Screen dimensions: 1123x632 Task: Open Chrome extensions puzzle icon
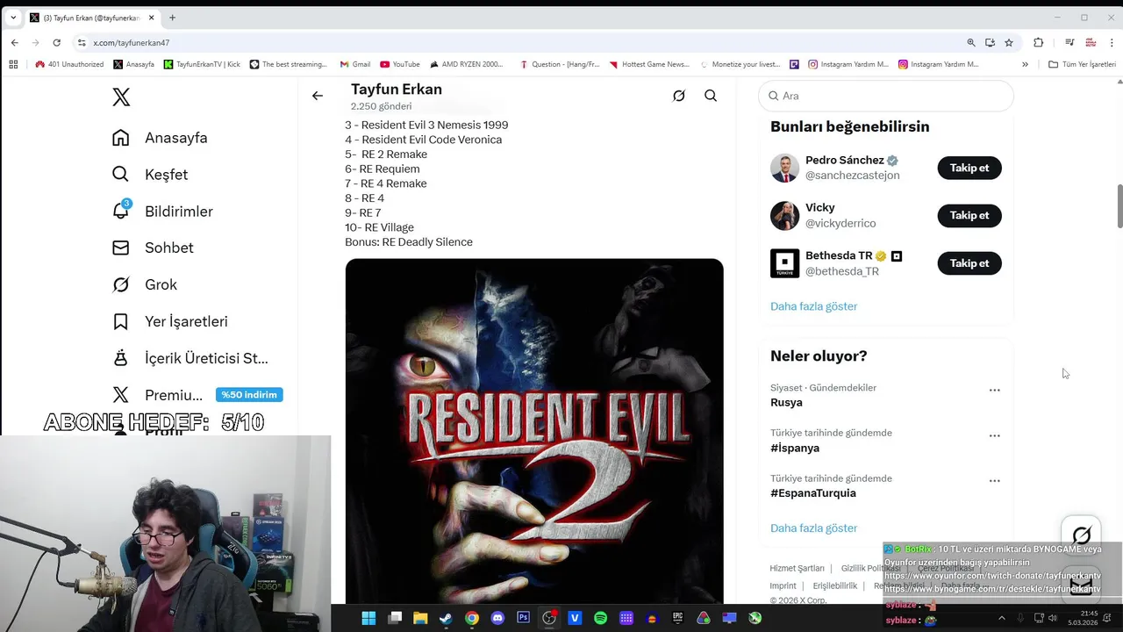(x=1039, y=42)
